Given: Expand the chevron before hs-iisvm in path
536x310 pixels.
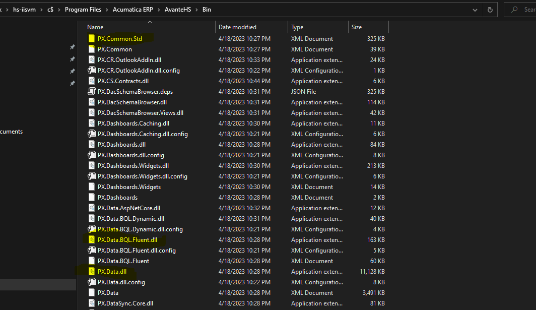Looking at the screenshot, I should pos(7,10).
